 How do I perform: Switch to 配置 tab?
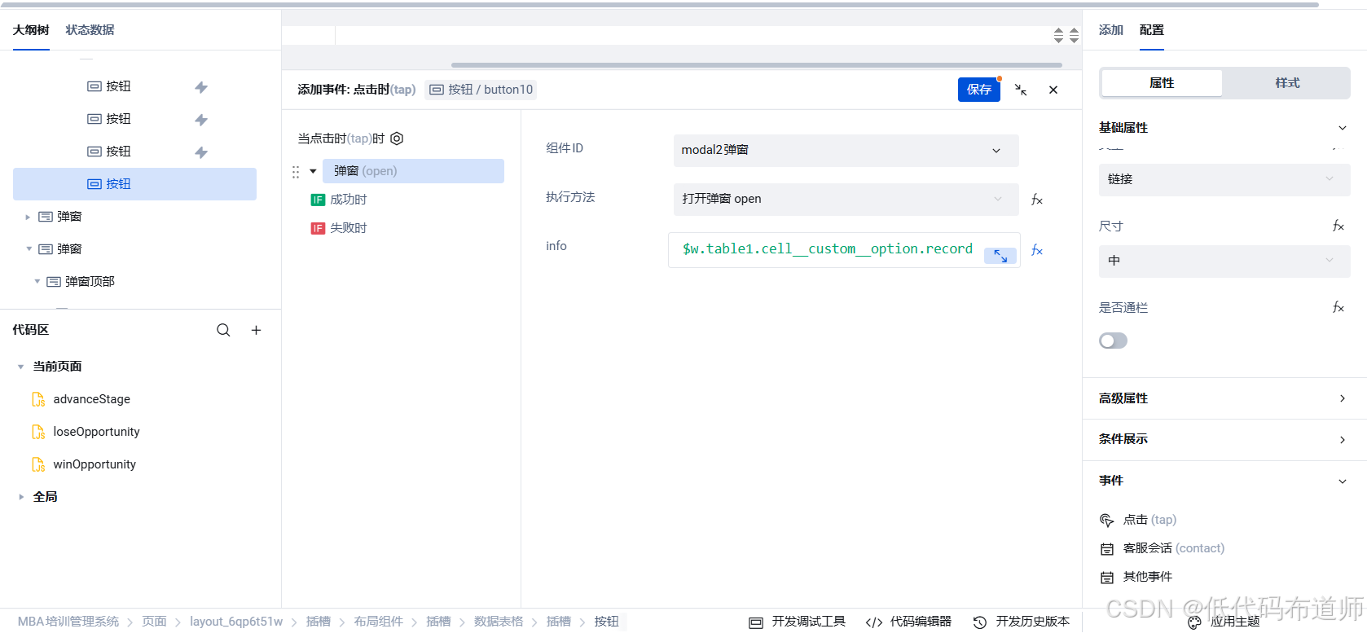(x=1151, y=30)
